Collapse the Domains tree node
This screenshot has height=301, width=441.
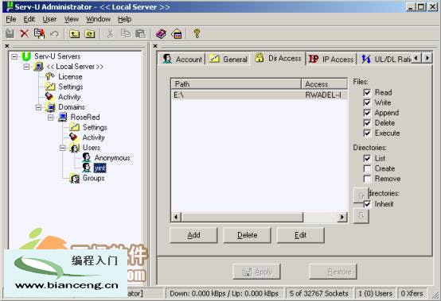38,107
